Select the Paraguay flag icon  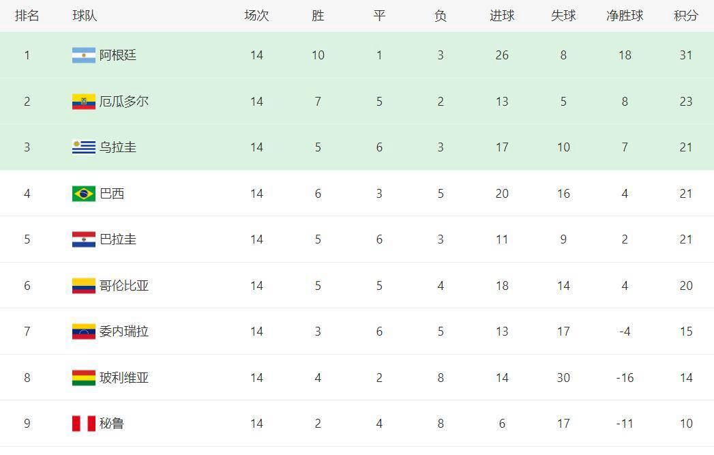click(84, 239)
